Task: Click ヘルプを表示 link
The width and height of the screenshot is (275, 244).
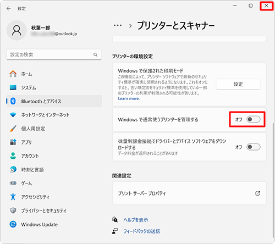Action: point(136,220)
